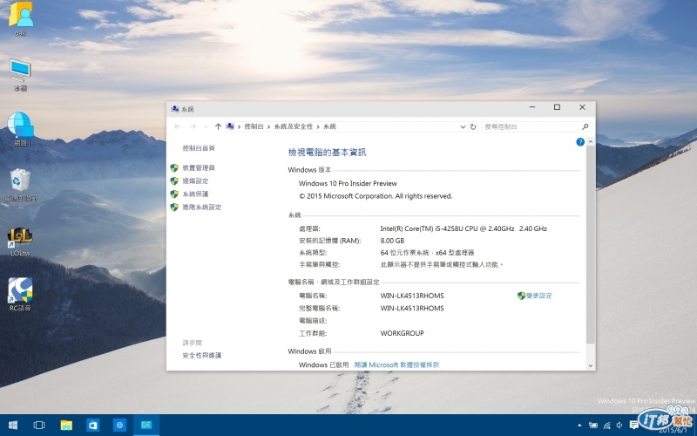Viewport: 697px width, 436px height.
Task: Click the computer icon in address bar
Action: click(x=230, y=126)
